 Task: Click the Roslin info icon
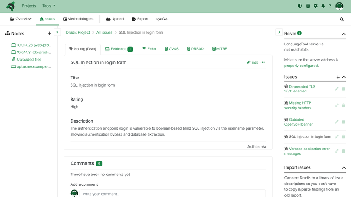click(x=300, y=33)
